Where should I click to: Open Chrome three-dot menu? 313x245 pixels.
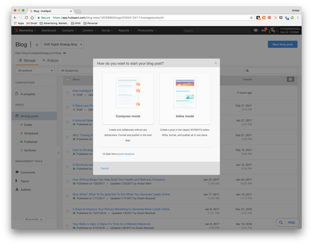click(x=298, y=18)
